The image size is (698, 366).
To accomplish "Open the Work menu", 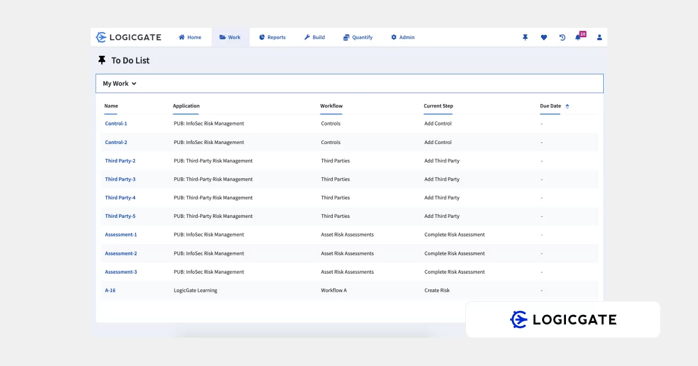I will 230,37.
